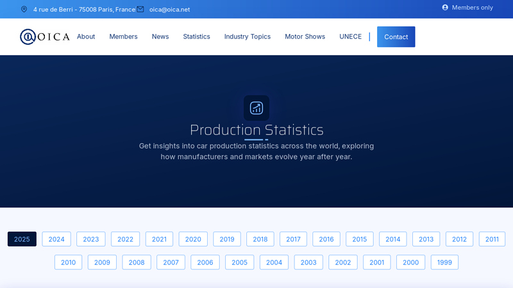The height and width of the screenshot is (288, 513).
Task: Select the 2016 year tab
Action: [x=326, y=239]
